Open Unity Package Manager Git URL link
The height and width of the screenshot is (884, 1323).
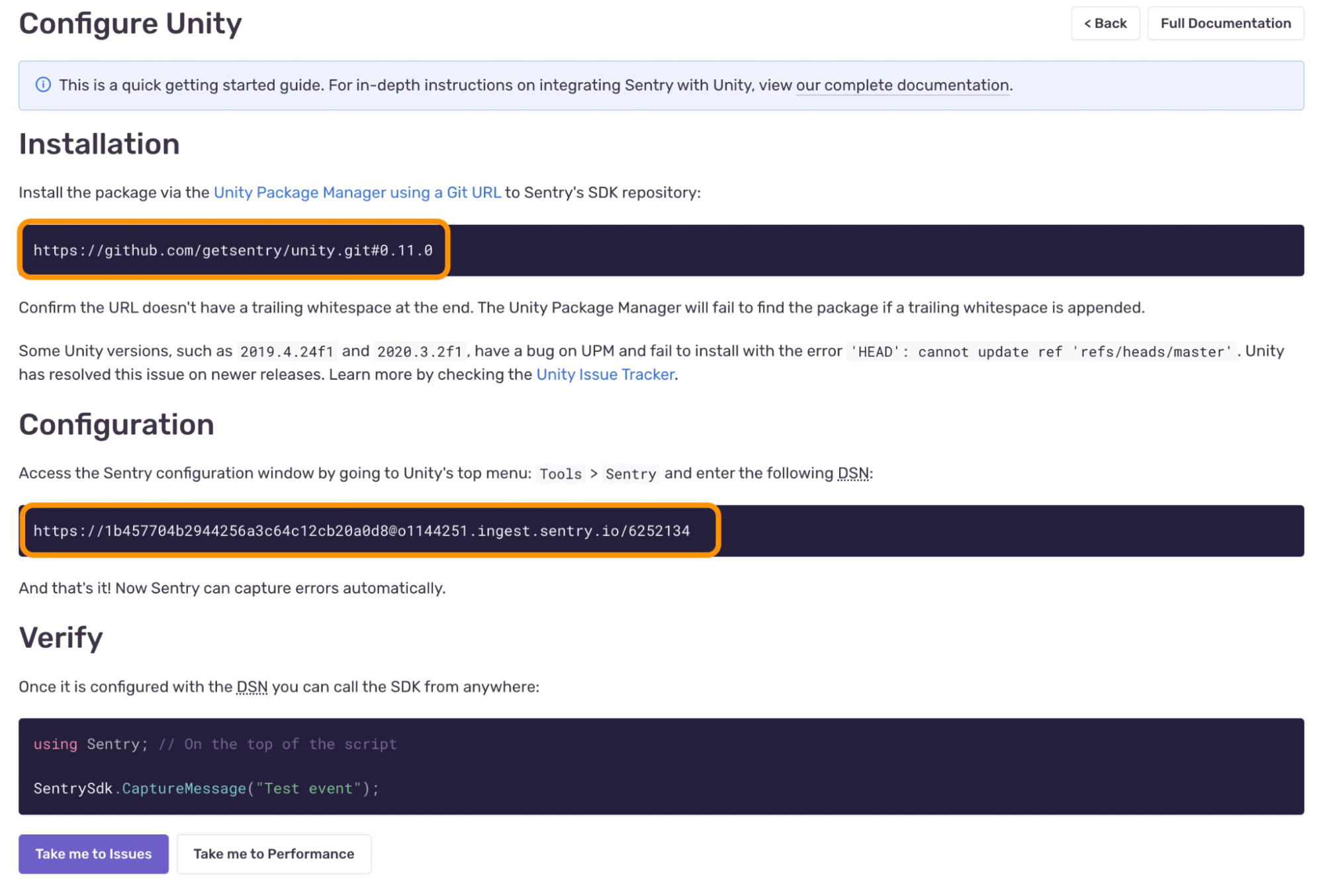pos(357,193)
